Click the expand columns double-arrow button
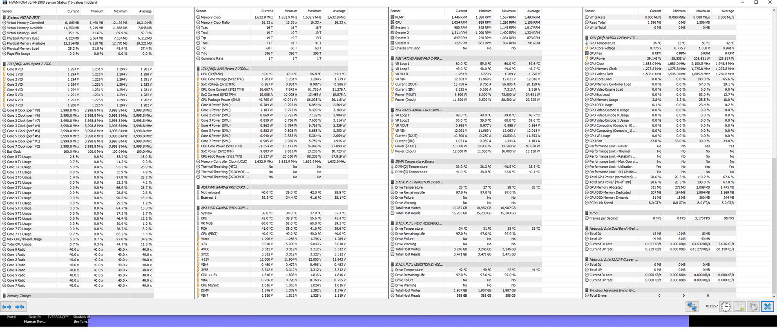The height and width of the screenshot is (331, 777). click(7, 307)
